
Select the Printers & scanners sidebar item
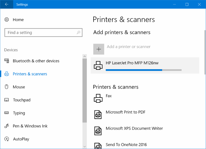[x=30, y=74]
